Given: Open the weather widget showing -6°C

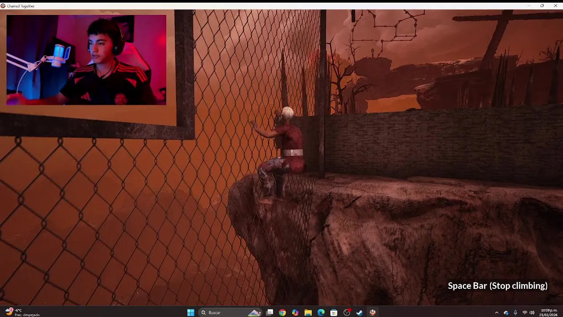Looking at the screenshot, I should [x=22, y=313].
